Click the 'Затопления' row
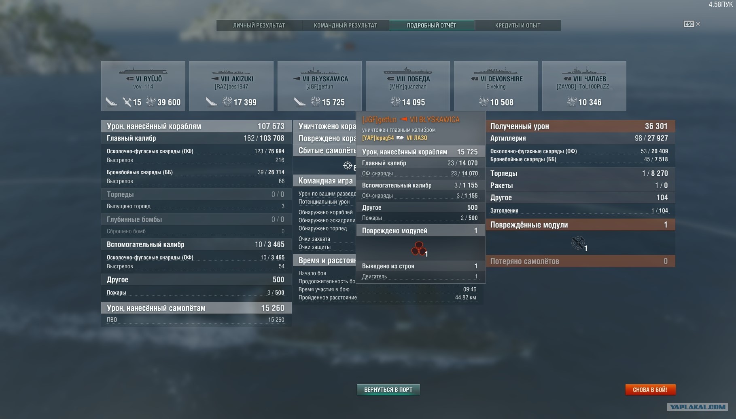 coord(580,211)
